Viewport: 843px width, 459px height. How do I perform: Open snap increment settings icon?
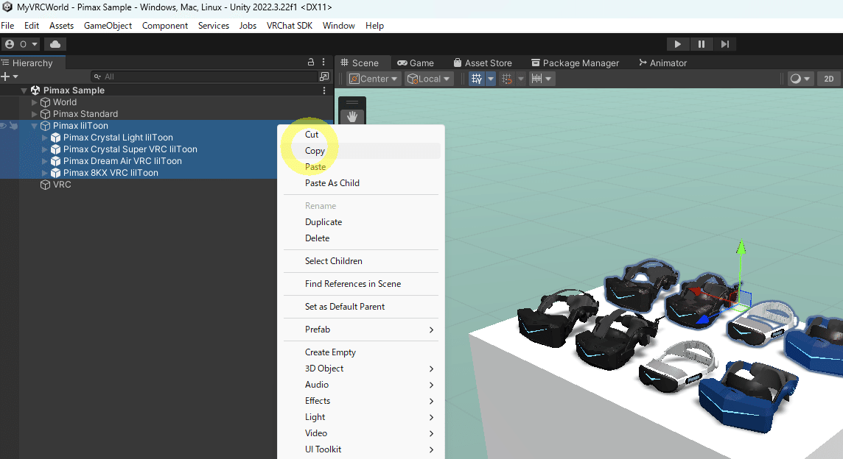tap(540, 79)
